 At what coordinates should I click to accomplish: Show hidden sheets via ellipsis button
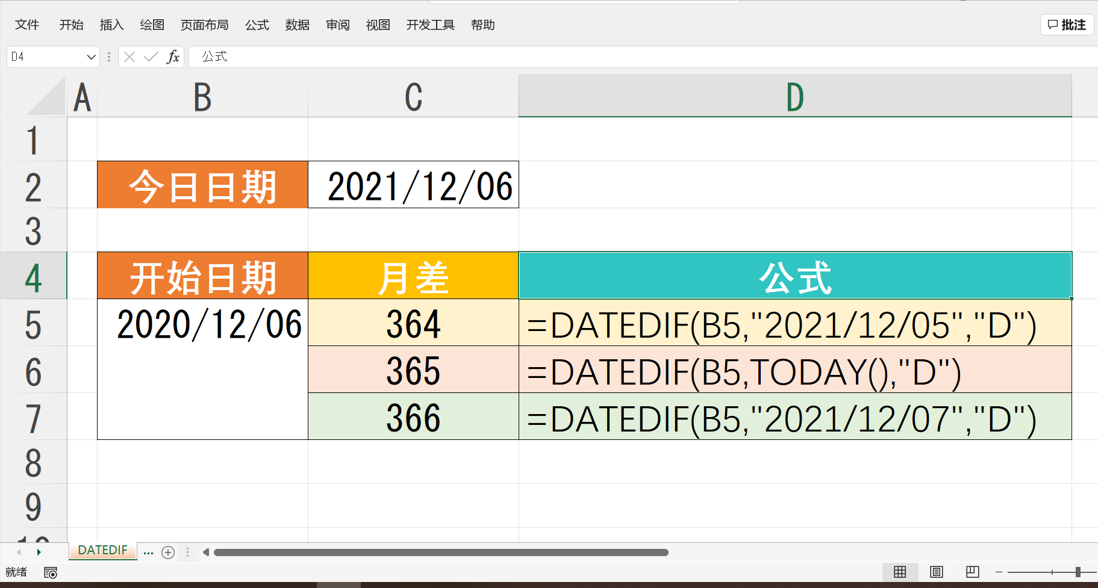coord(148,552)
